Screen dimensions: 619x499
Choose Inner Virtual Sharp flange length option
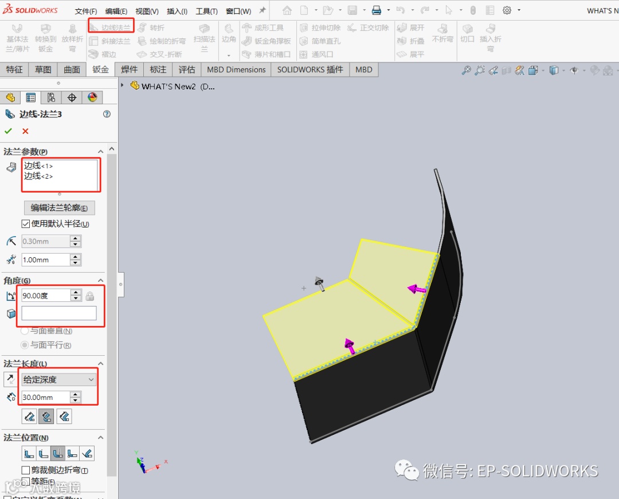(x=46, y=417)
